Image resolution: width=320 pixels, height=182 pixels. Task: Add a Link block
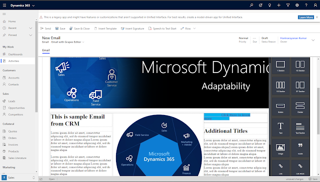click(x=280, y=168)
